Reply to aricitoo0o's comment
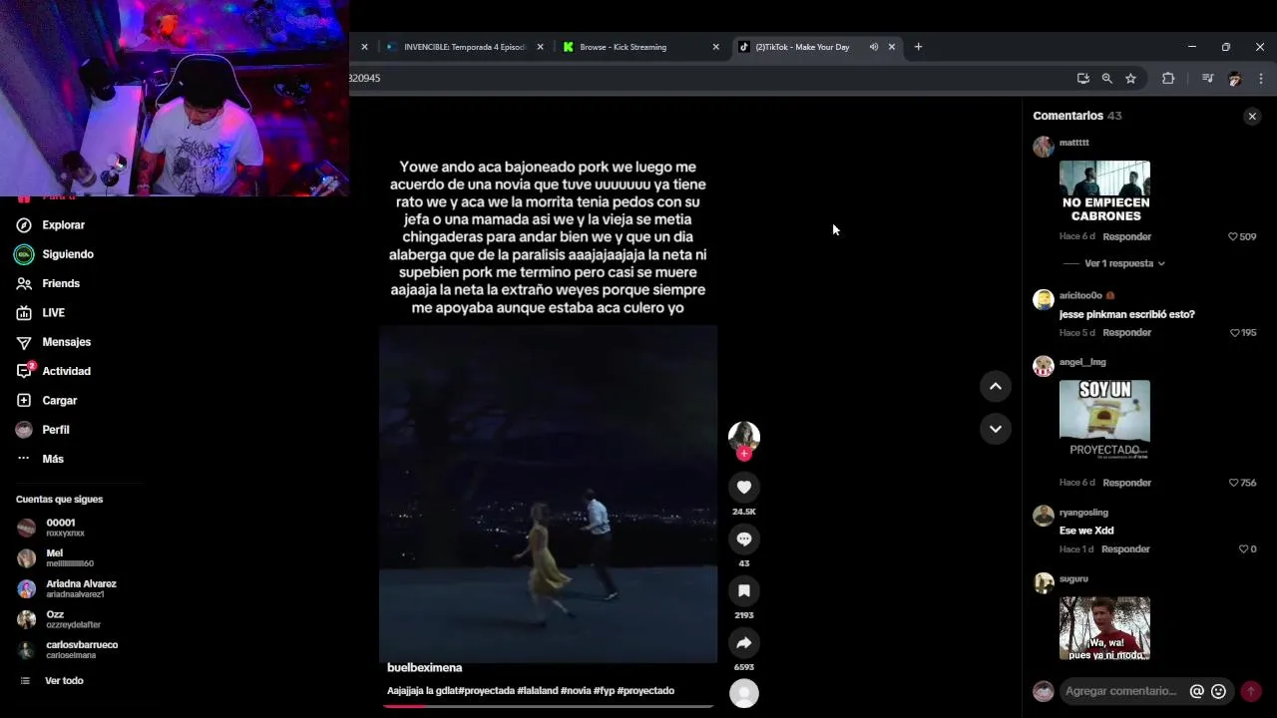The width and height of the screenshot is (1277, 718). [1127, 332]
